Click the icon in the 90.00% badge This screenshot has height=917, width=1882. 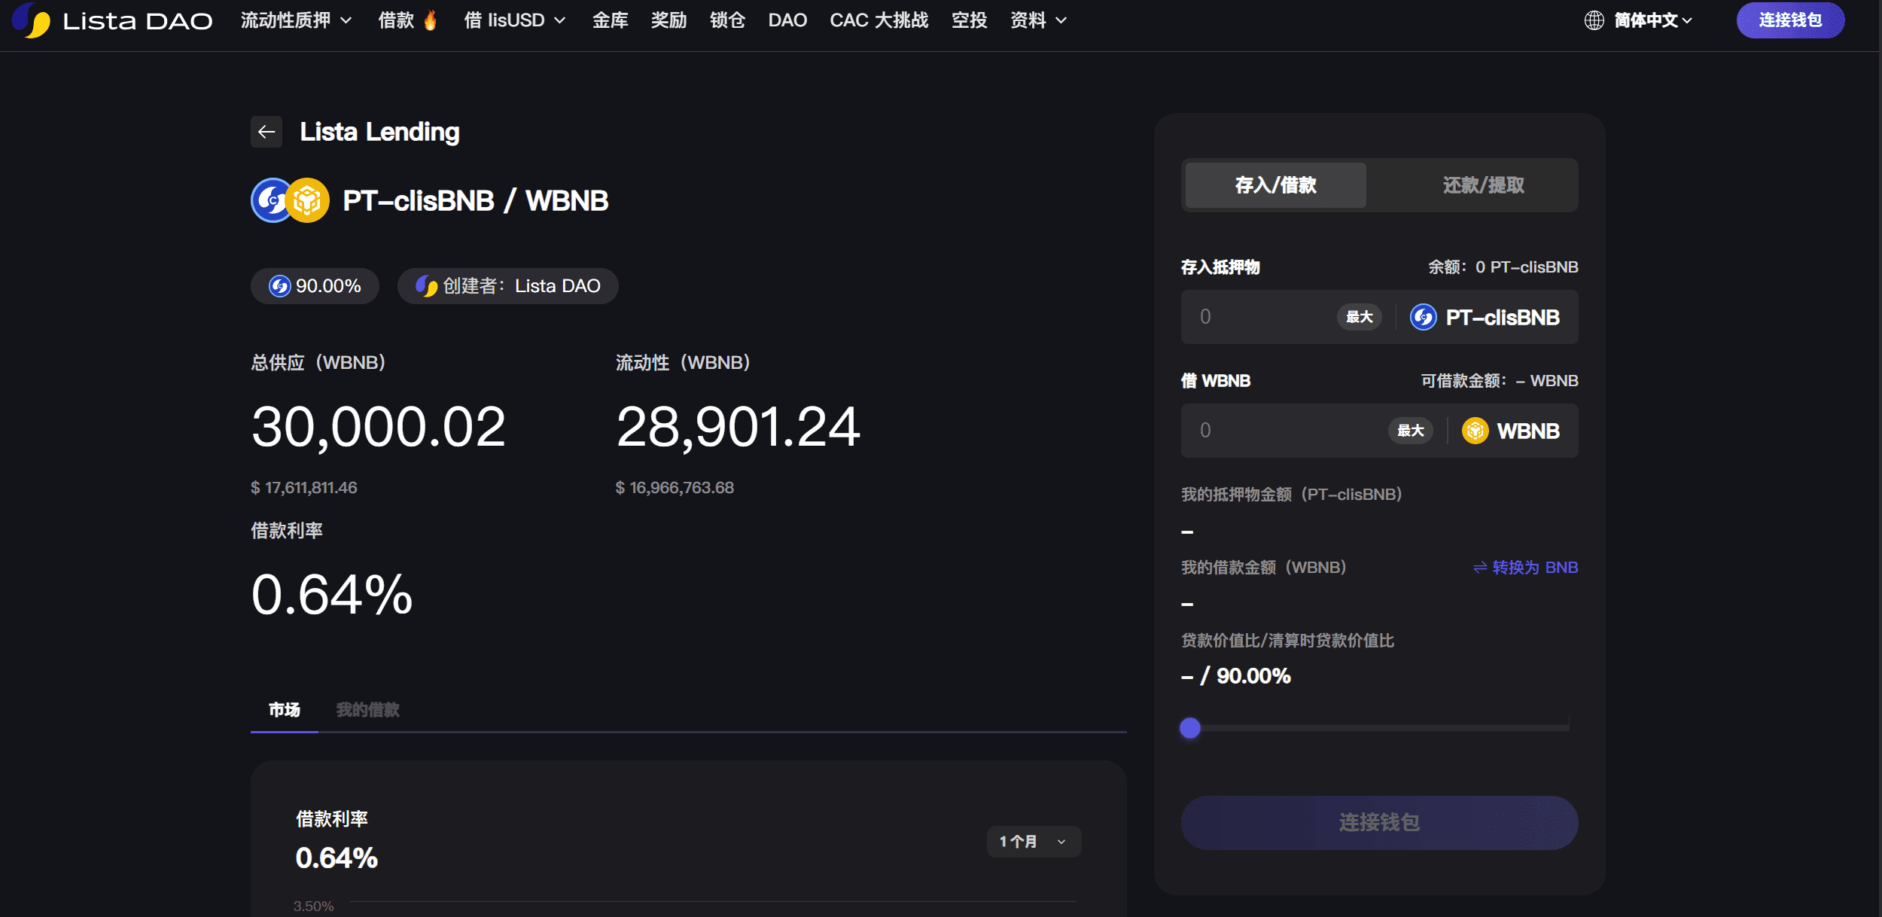coord(280,286)
